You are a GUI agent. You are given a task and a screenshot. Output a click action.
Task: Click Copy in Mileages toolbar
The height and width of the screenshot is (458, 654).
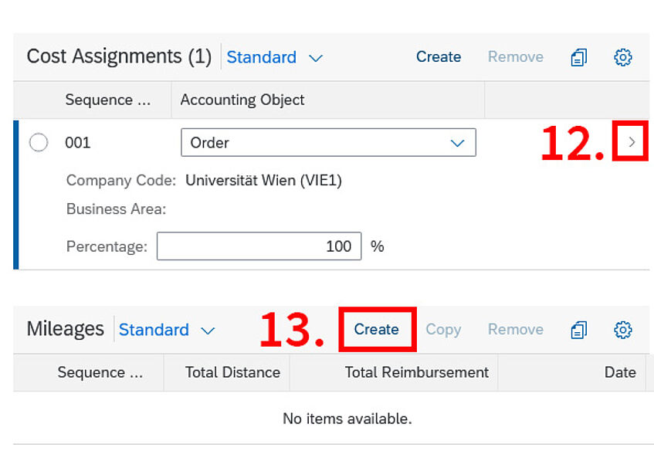click(x=443, y=330)
